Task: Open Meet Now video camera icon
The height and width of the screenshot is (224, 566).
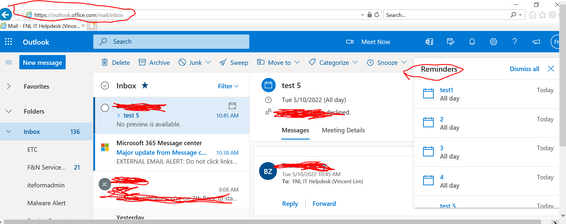Action: pos(350,42)
